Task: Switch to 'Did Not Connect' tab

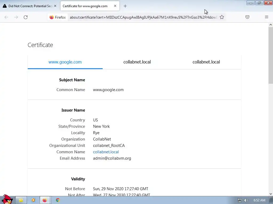Action: click(x=30, y=6)
